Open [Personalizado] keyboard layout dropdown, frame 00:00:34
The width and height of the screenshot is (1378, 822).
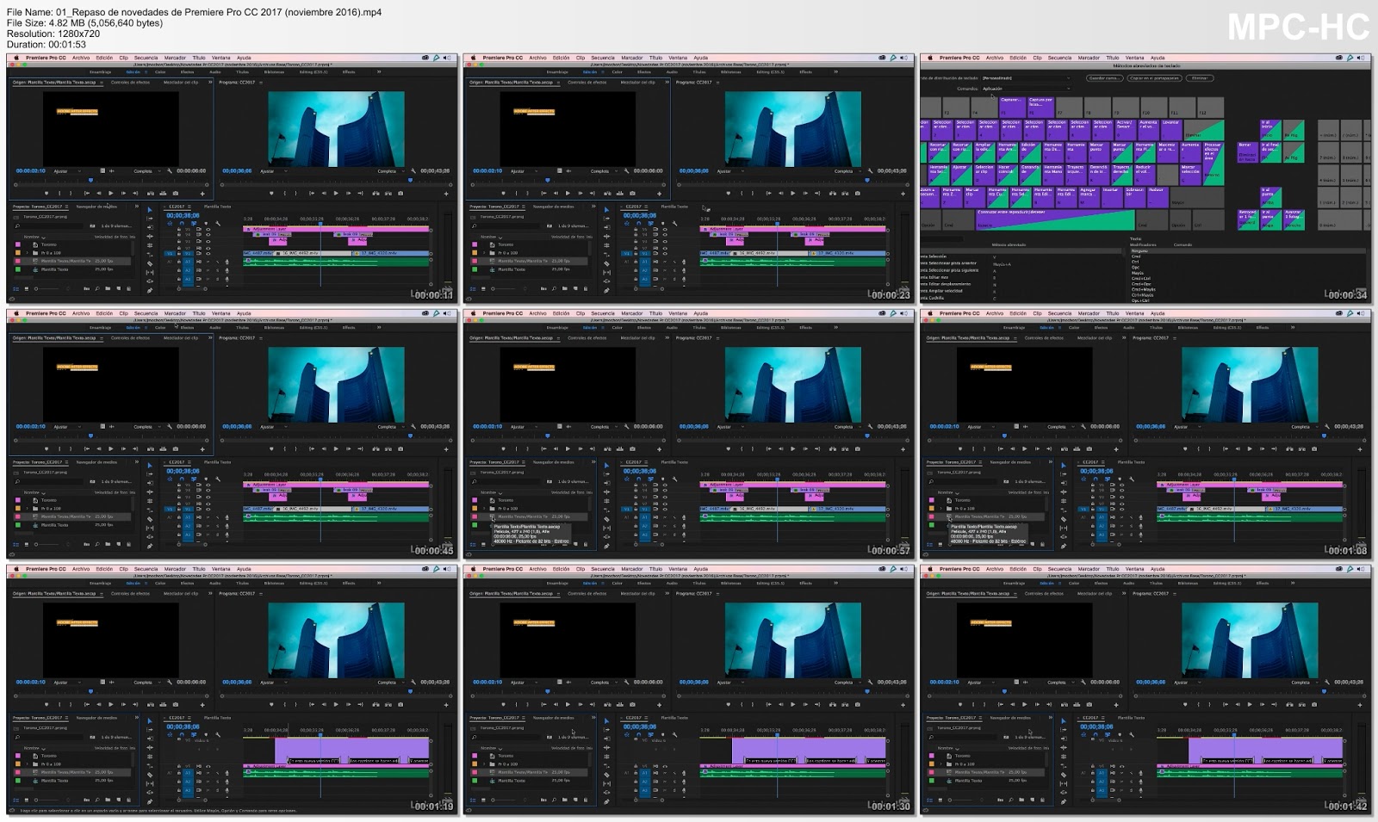point(1026,78)
